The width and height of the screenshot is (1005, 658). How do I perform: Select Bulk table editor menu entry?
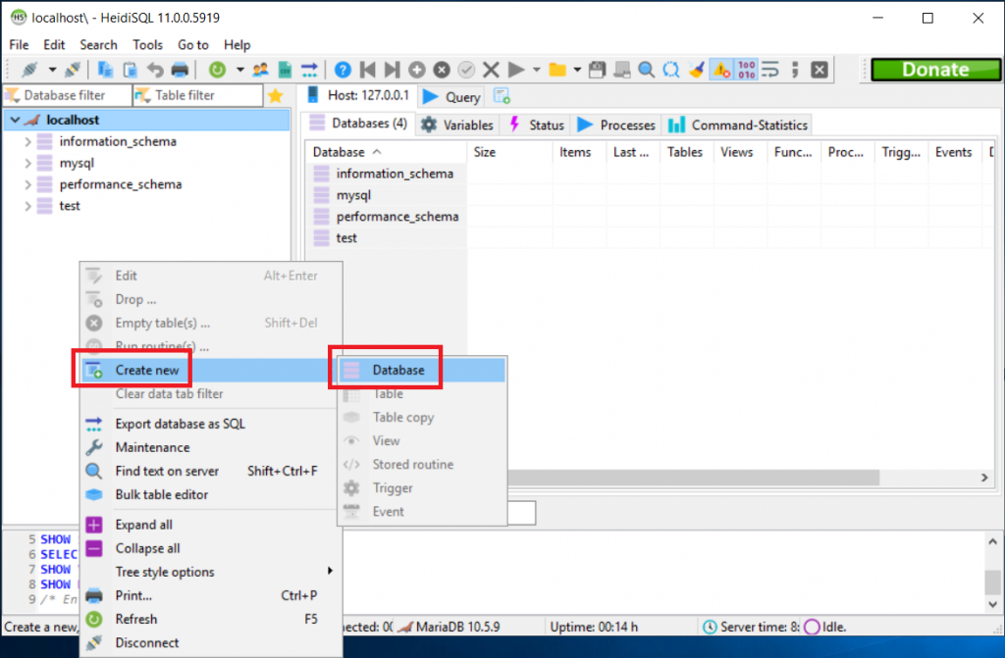coord(210,494)
